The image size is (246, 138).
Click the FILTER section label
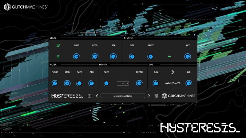[x=53, y=65]
